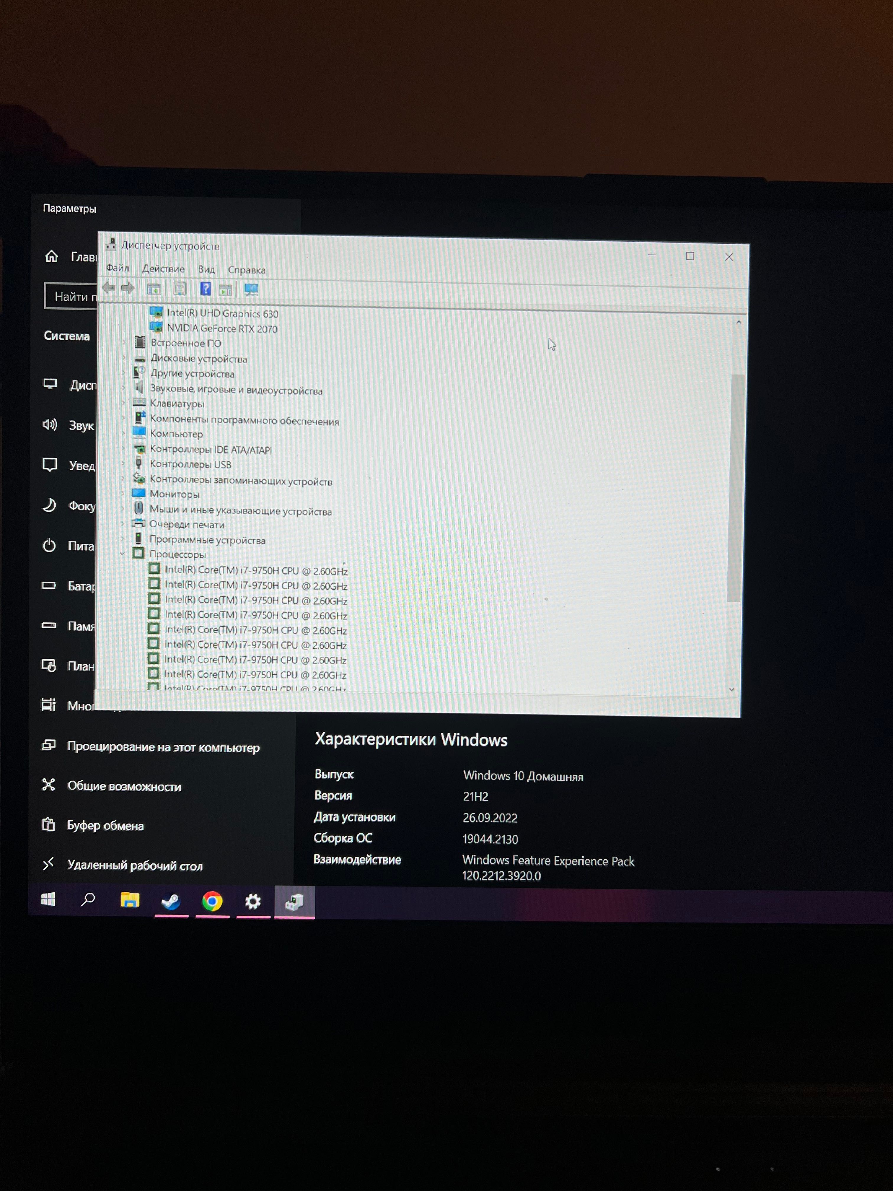Expand the Другие устройства category

point(124,372)
